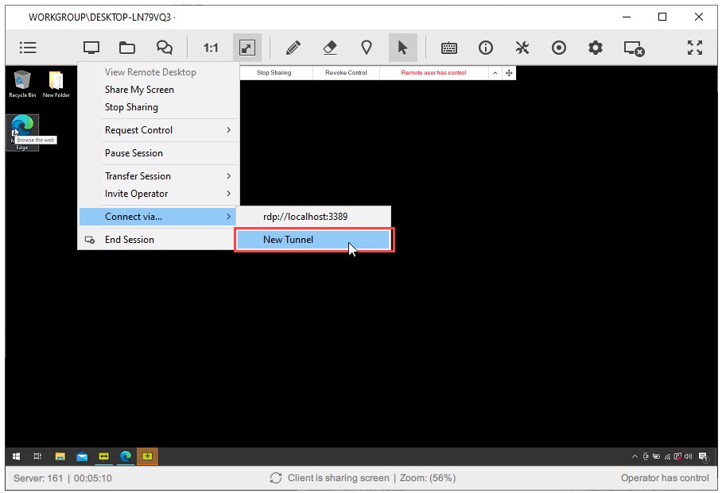Open the admin tools wrench icon
The image size is (722, 493).
tap(522, 48)
